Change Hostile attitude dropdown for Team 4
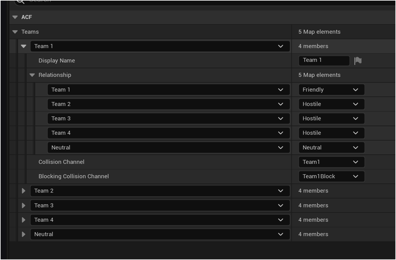 [x=331, y=133]
